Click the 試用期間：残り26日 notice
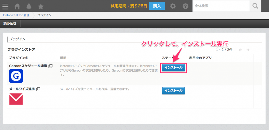This screenshot has width=269, height=130. coord(129,6)
